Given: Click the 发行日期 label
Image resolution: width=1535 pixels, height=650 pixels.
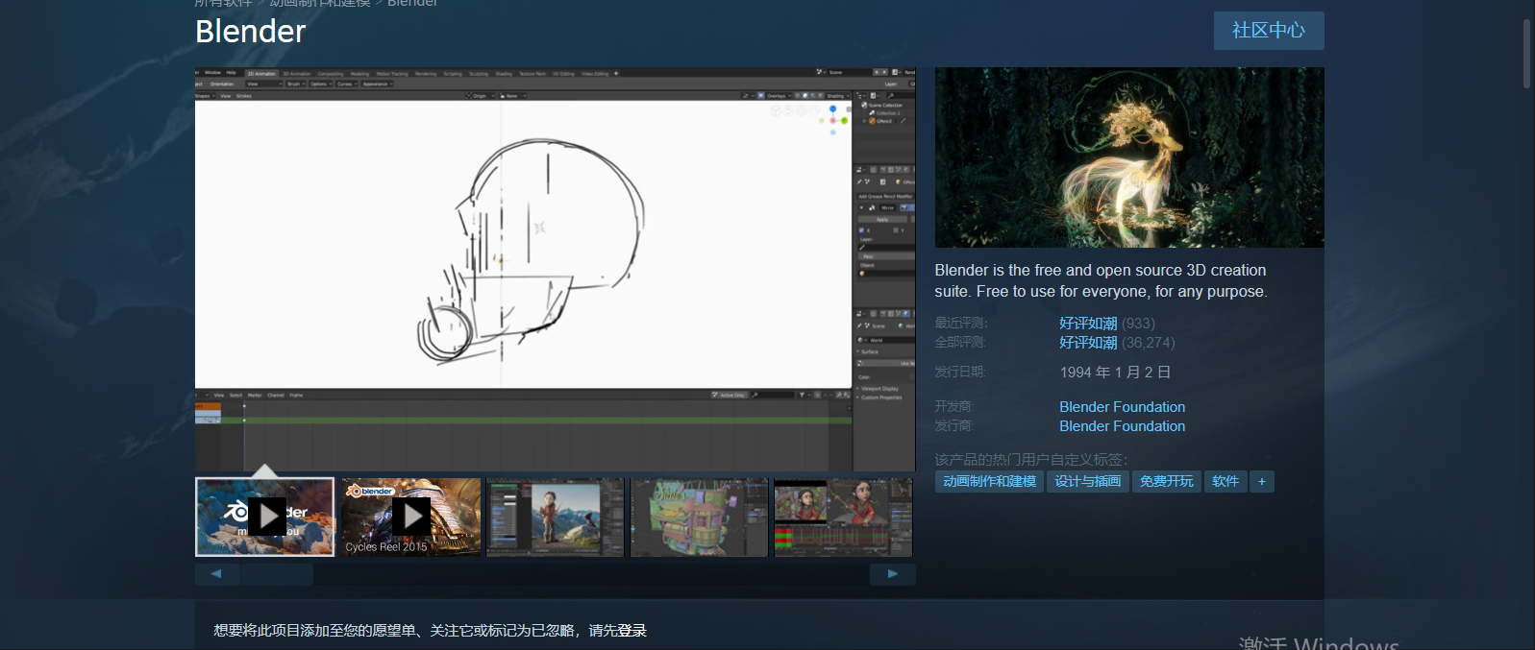Looking at the screenshot, I should pos(960,373).
